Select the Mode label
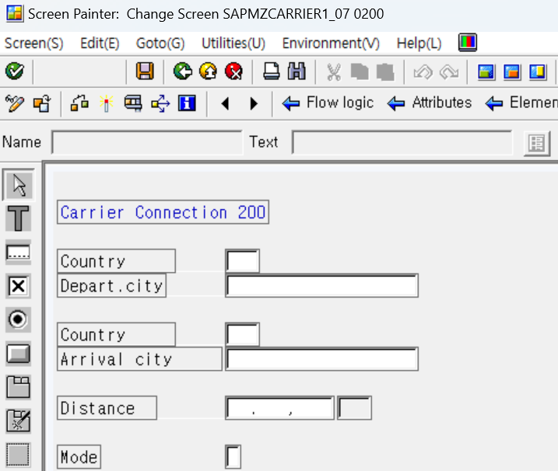Image resolution: width=558 pixels, height=471 pixels. pos(79,457)
